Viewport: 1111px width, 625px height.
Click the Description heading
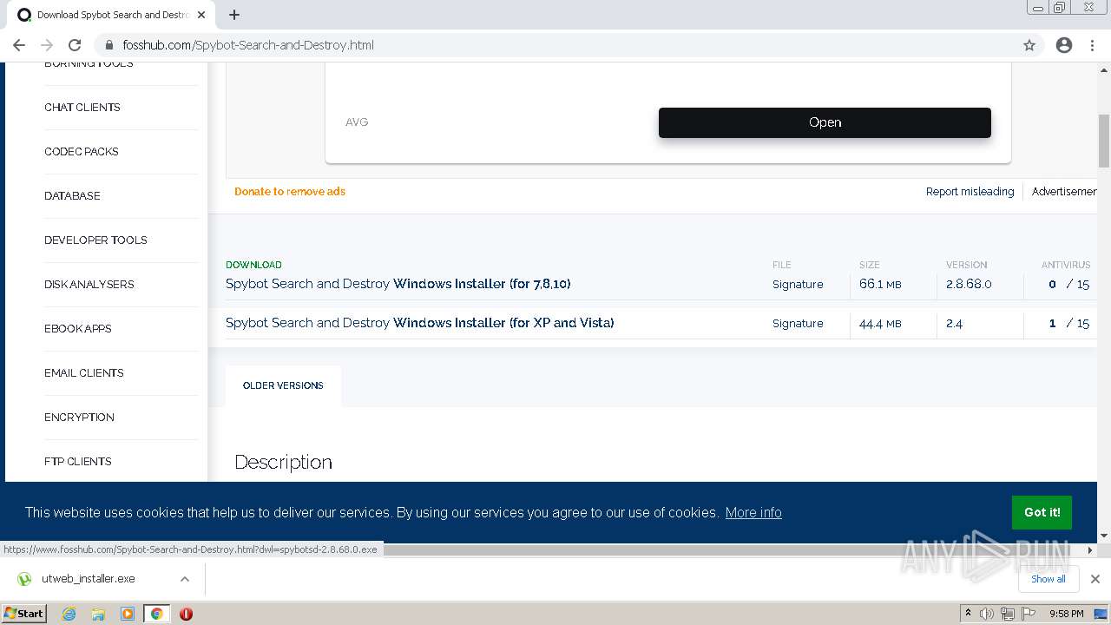point(283,462)
